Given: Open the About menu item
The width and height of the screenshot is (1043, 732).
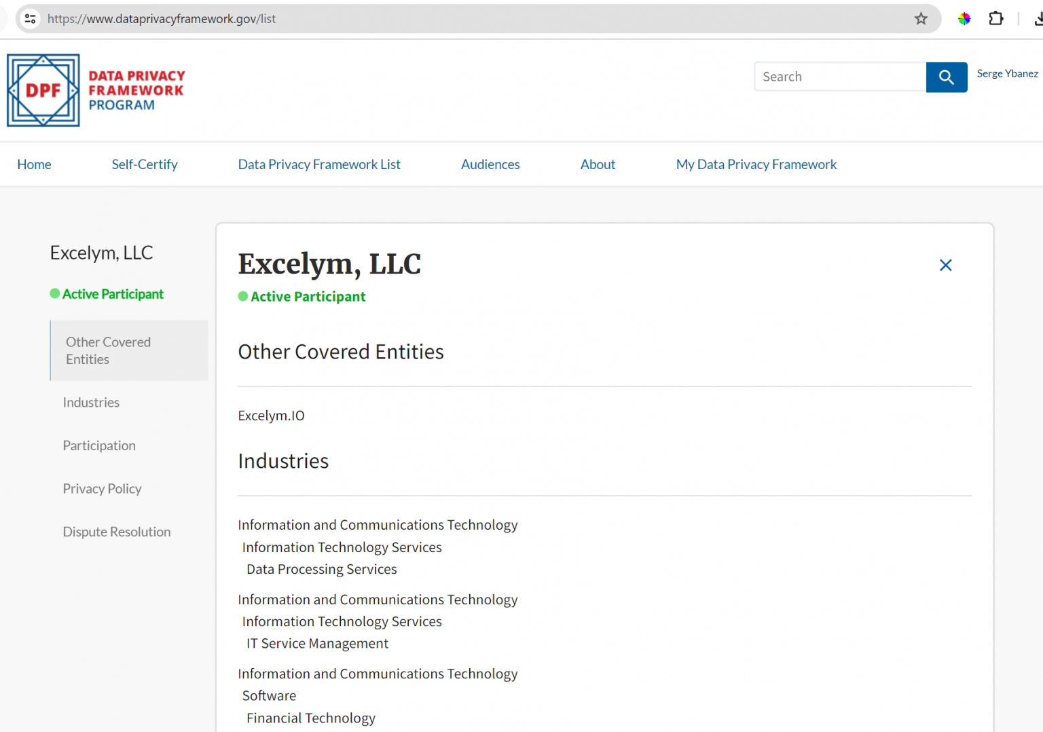Looking at the screenshot, I should point(598,164).
